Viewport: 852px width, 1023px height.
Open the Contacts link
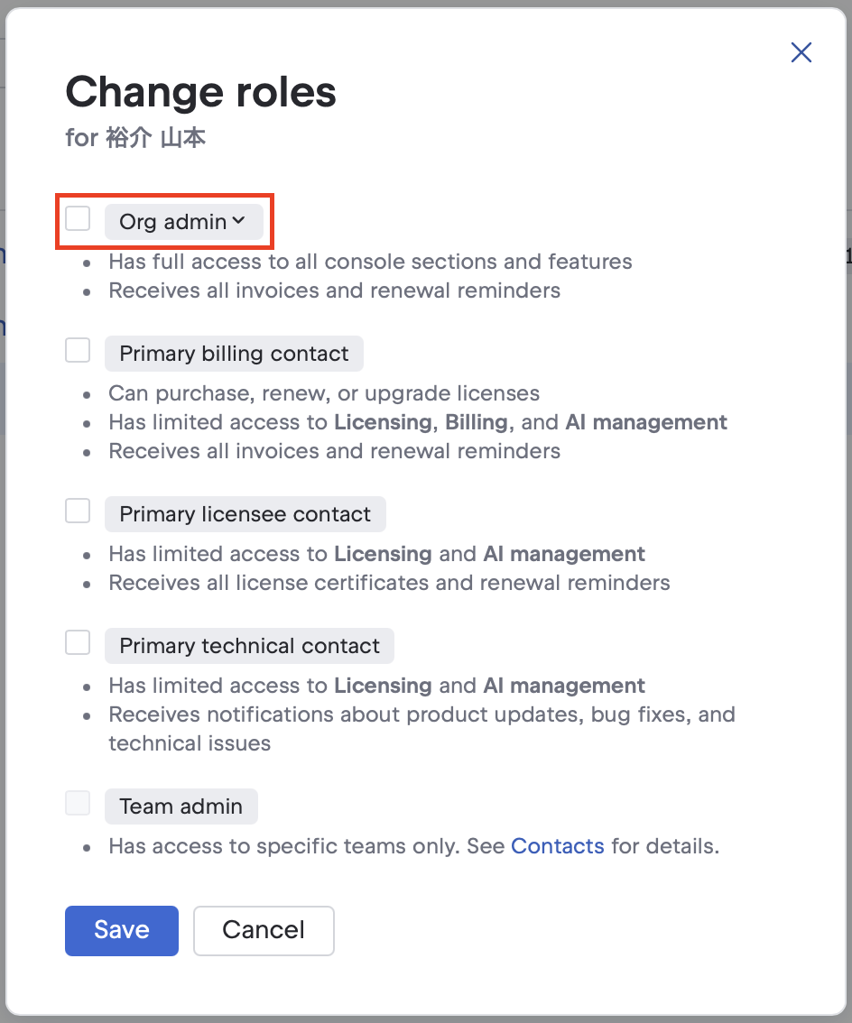coord(557,846)
